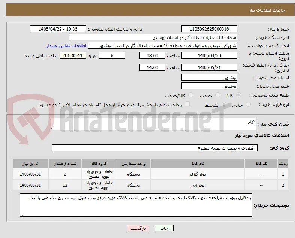Click the buyer organization name field
Image resolution: width=295 pixels, height=238 pixels.
point(153,37)
